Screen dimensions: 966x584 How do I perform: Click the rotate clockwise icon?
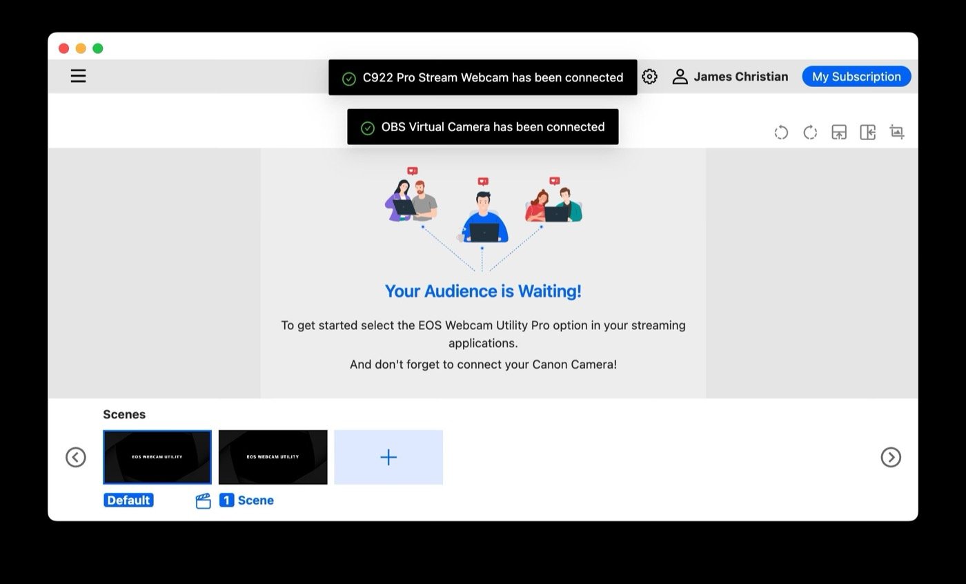pyautogui.click(x=810, y=133)
